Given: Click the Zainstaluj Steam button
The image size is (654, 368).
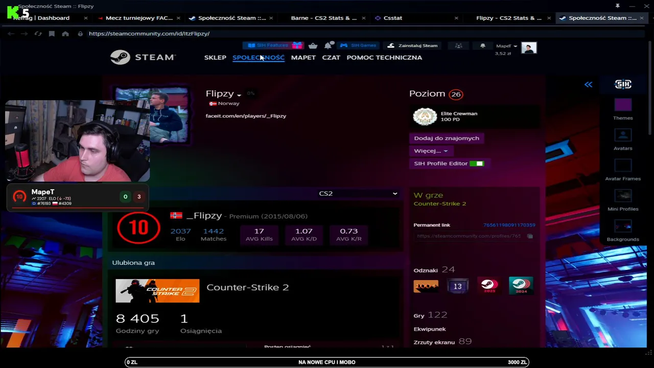Looking at the screenshot, I should [413, 45].
